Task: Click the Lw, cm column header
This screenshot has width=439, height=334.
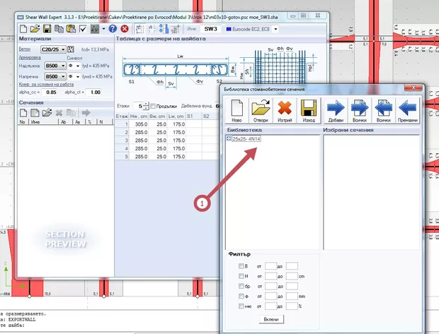Action: 176,117
